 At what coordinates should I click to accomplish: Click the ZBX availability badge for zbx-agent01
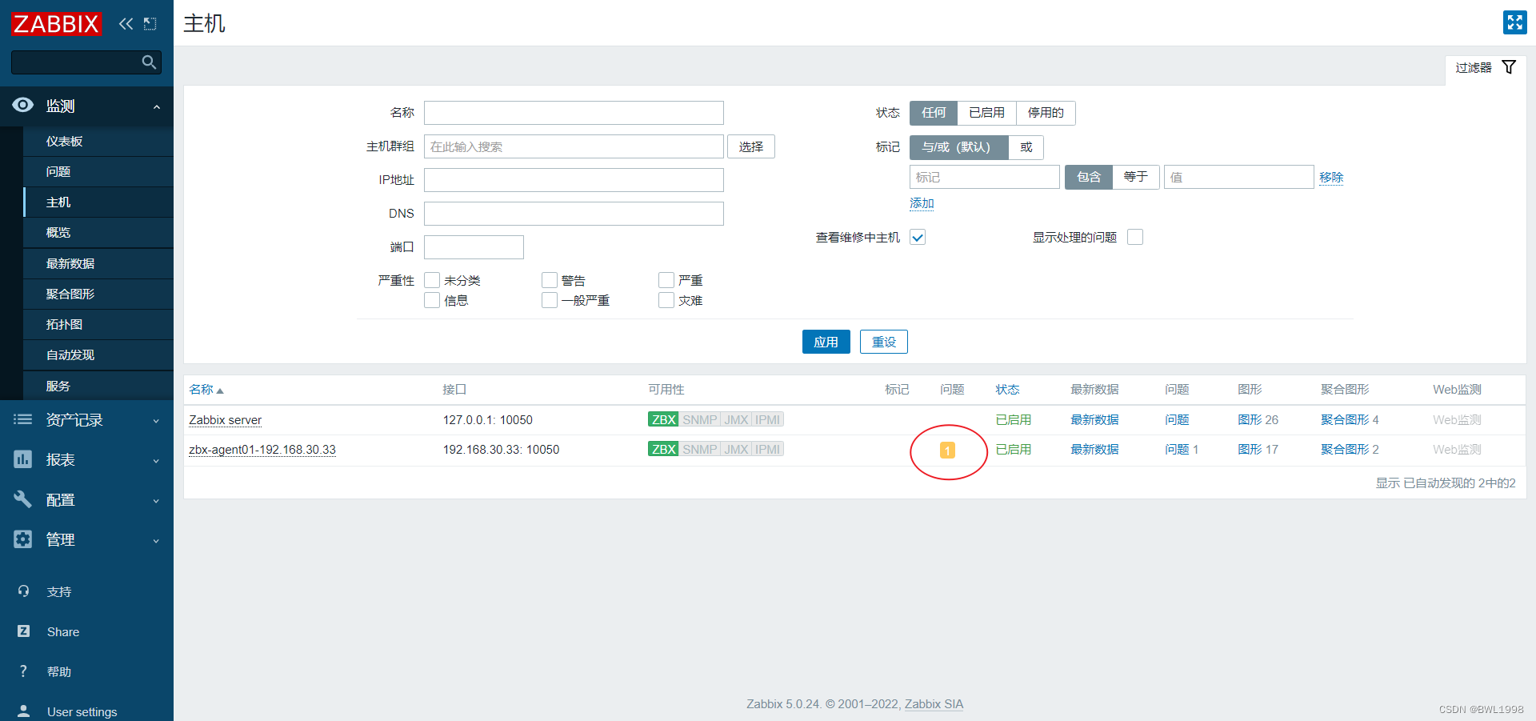point(663,449)
